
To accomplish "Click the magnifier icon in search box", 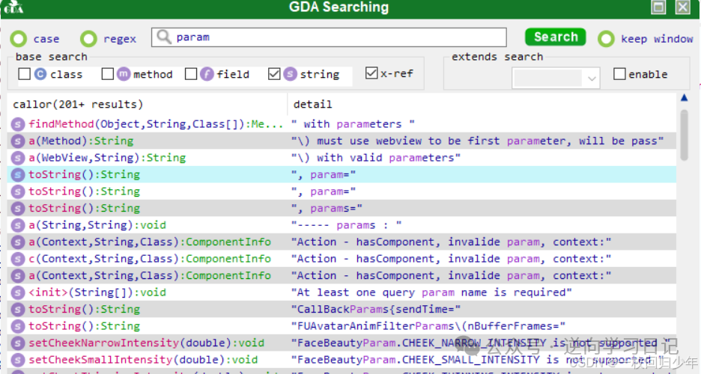I will click(164, 37).
